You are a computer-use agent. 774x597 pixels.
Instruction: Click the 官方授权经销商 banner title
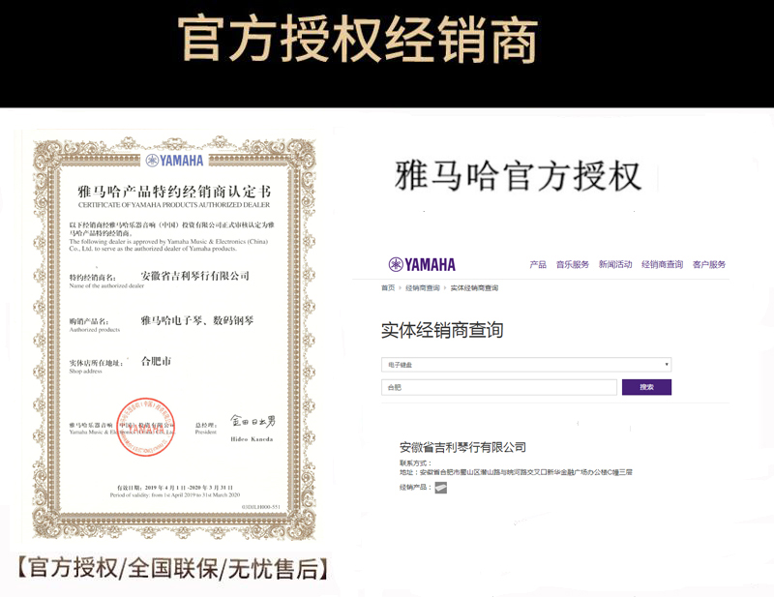pyautogui.click(x=358, y=40)
